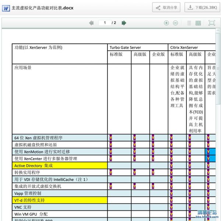The image size is (221, 221).
Task: Click the IntelliCache（注 1）row
Action: (x=60, y=179)
